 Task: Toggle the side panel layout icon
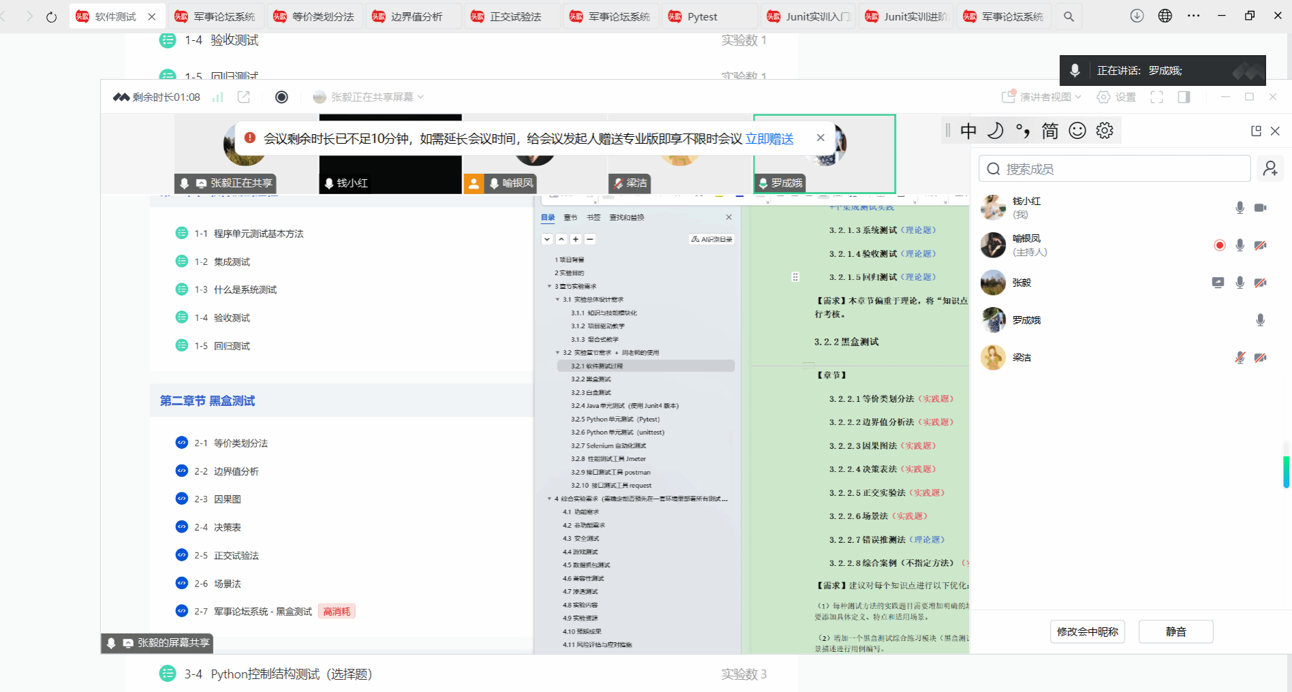pos(1184,97)
